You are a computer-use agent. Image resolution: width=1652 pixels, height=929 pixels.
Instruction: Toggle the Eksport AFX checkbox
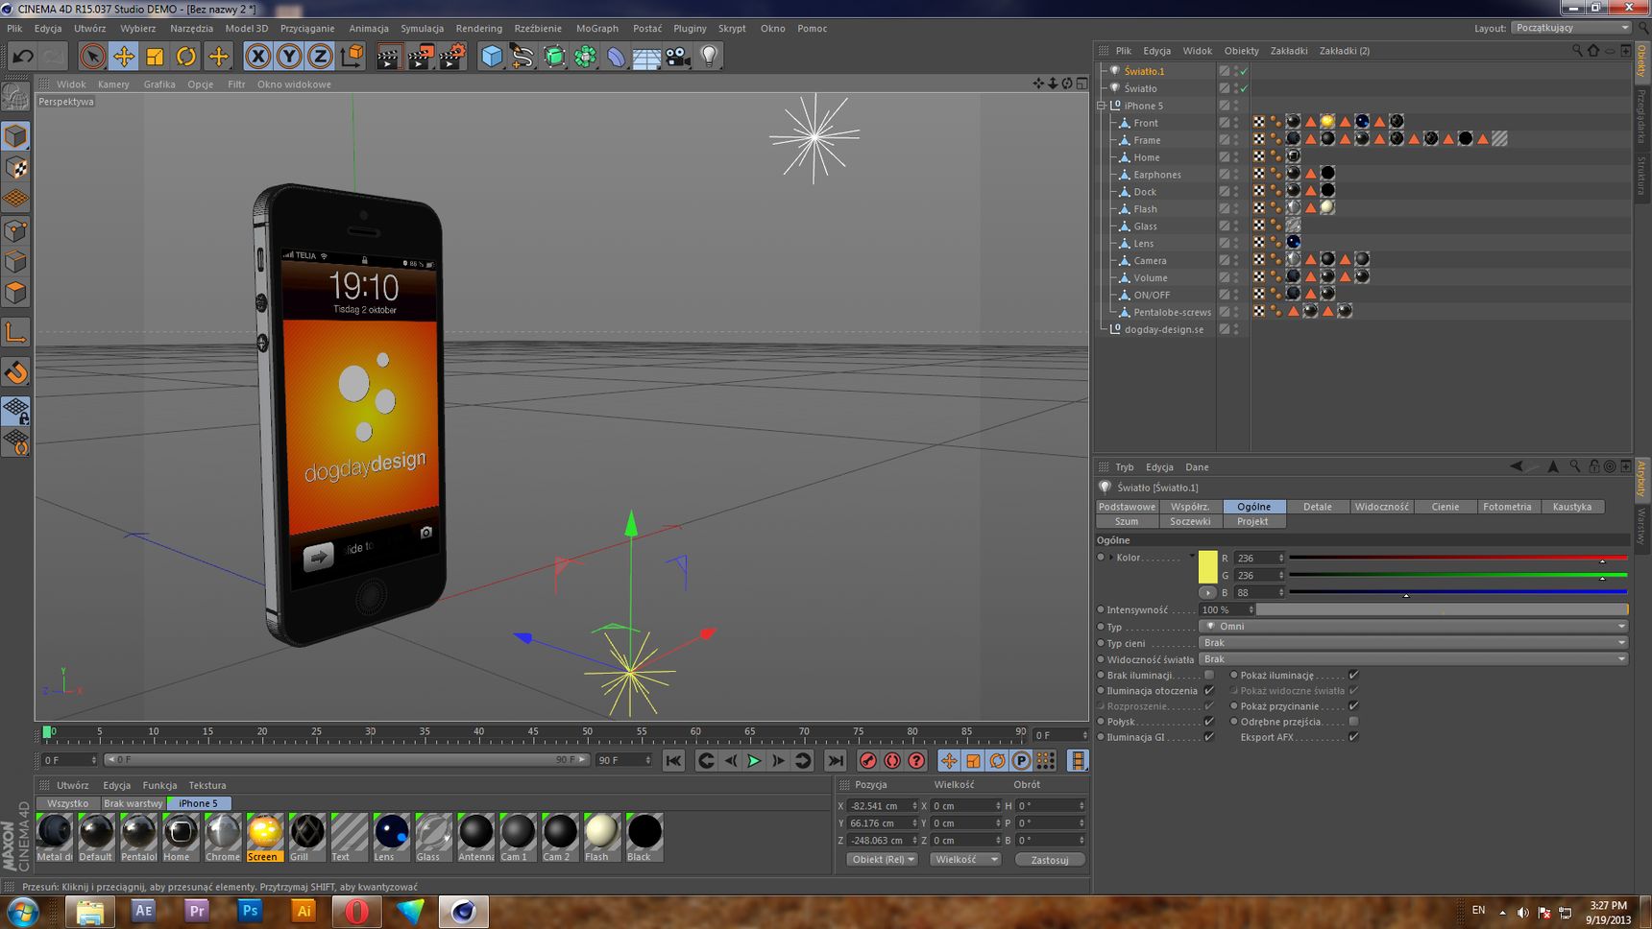(x=1353, y=736)
